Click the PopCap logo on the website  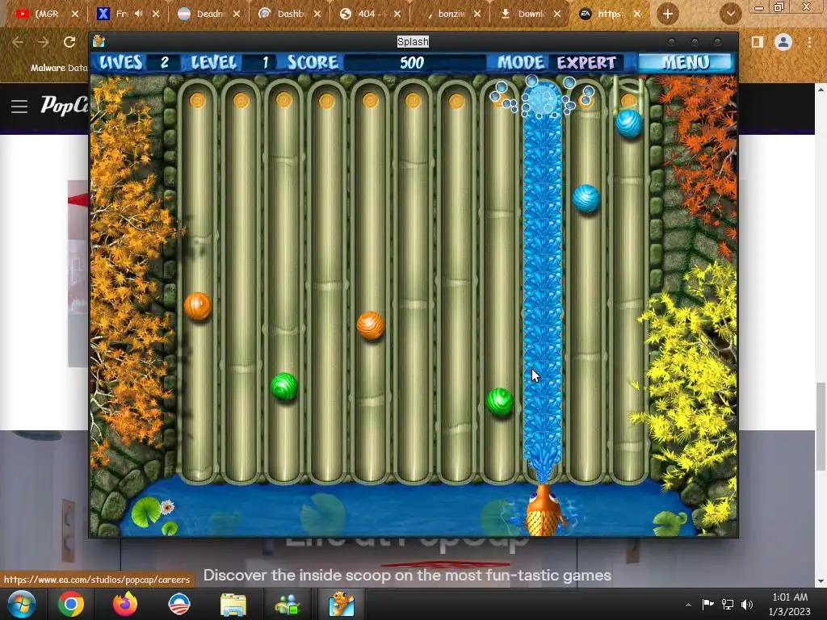tap(65, 106)
